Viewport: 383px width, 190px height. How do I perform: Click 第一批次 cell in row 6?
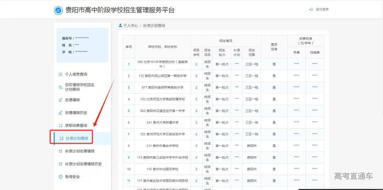(x=222, y=122)
